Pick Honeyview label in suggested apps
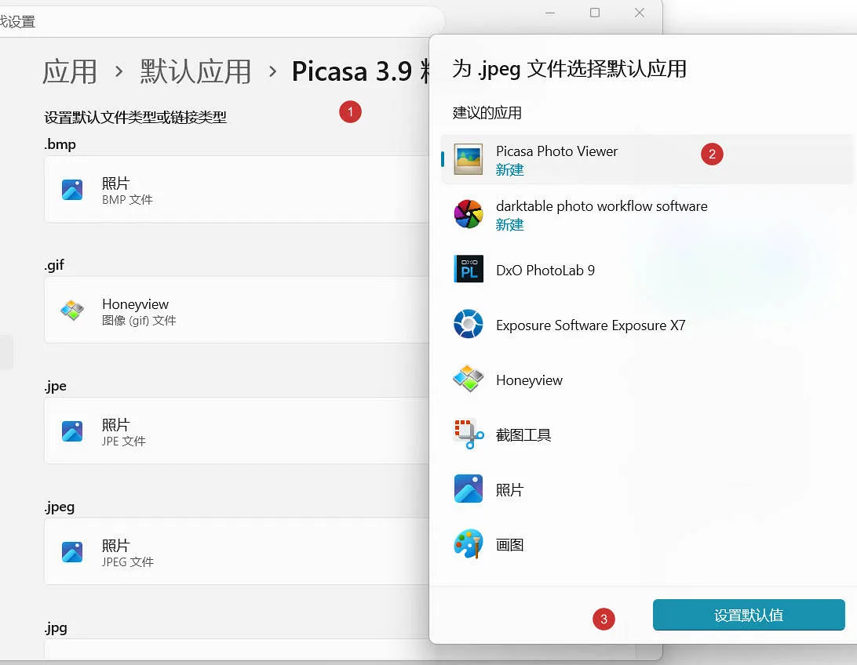 (529, 380)
